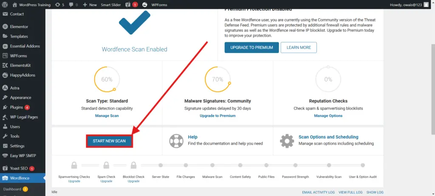Click the user avatar in admin bar
Image resolution: width=435 pixels, height=196 pixels.
pos(426,5)
